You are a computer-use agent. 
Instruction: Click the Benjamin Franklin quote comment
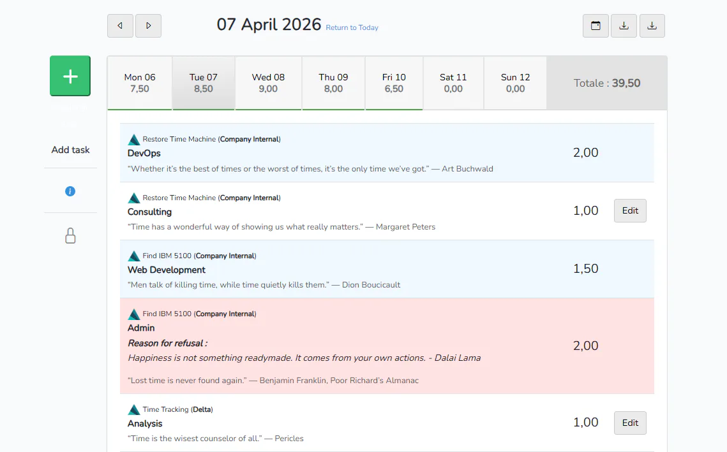(x=273, y=381)
